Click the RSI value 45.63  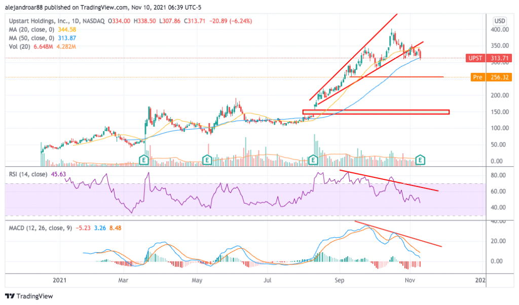click(x=59, y=174)
